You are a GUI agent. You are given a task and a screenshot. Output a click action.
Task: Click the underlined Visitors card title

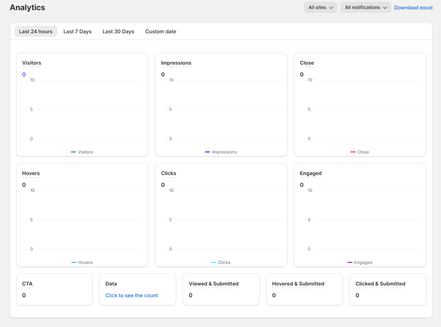[x=31, y=63]
